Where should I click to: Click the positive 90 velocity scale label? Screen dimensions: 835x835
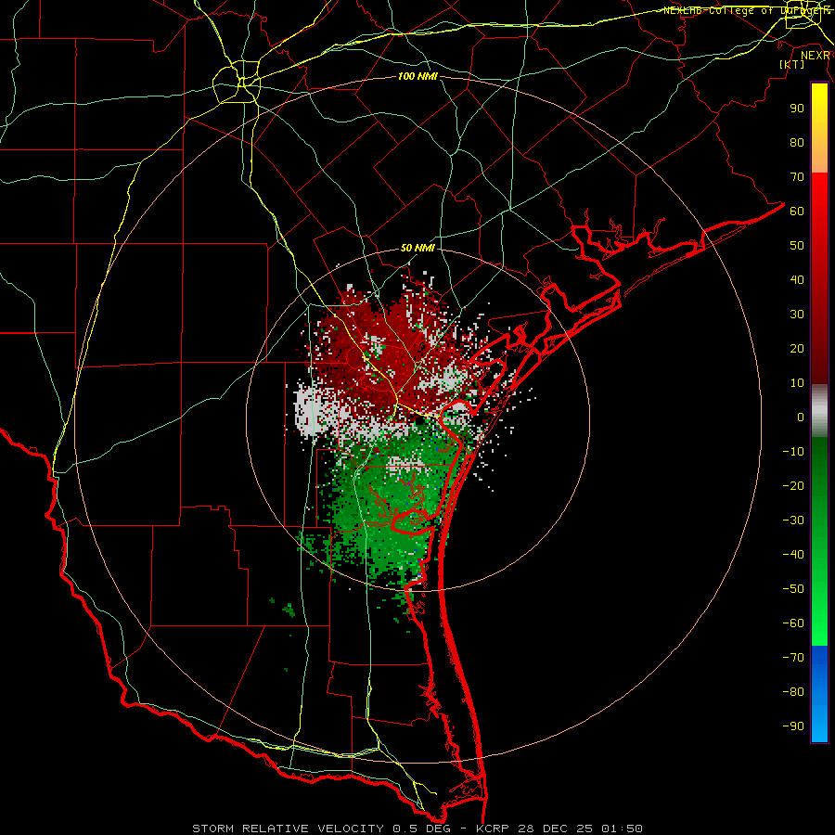[797, 109]
